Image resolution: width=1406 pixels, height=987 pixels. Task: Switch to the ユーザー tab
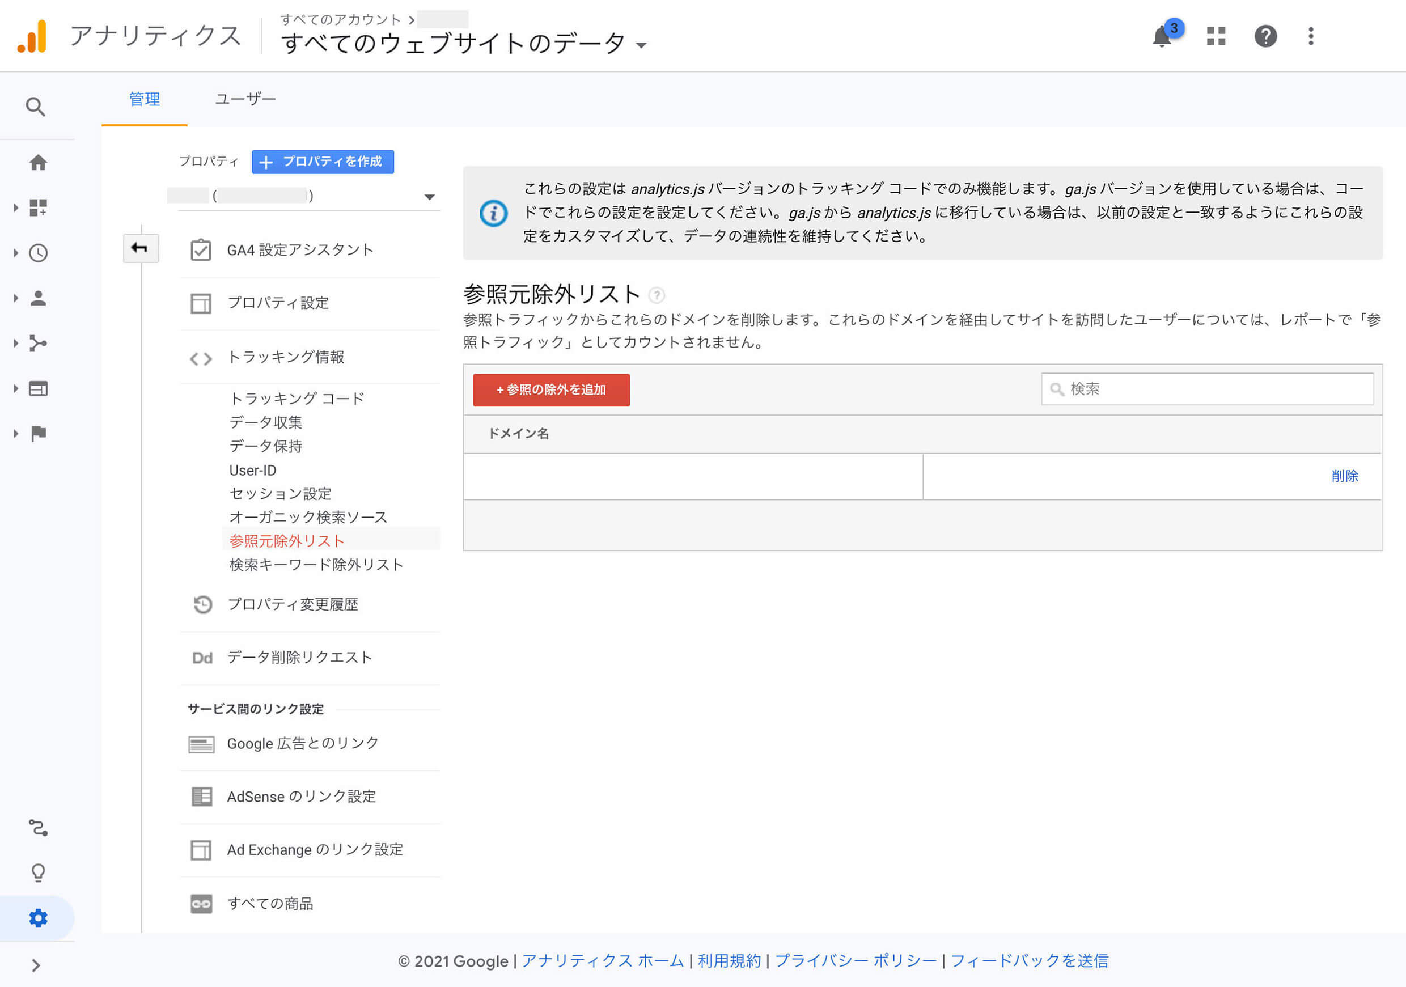tap(245, 99)
